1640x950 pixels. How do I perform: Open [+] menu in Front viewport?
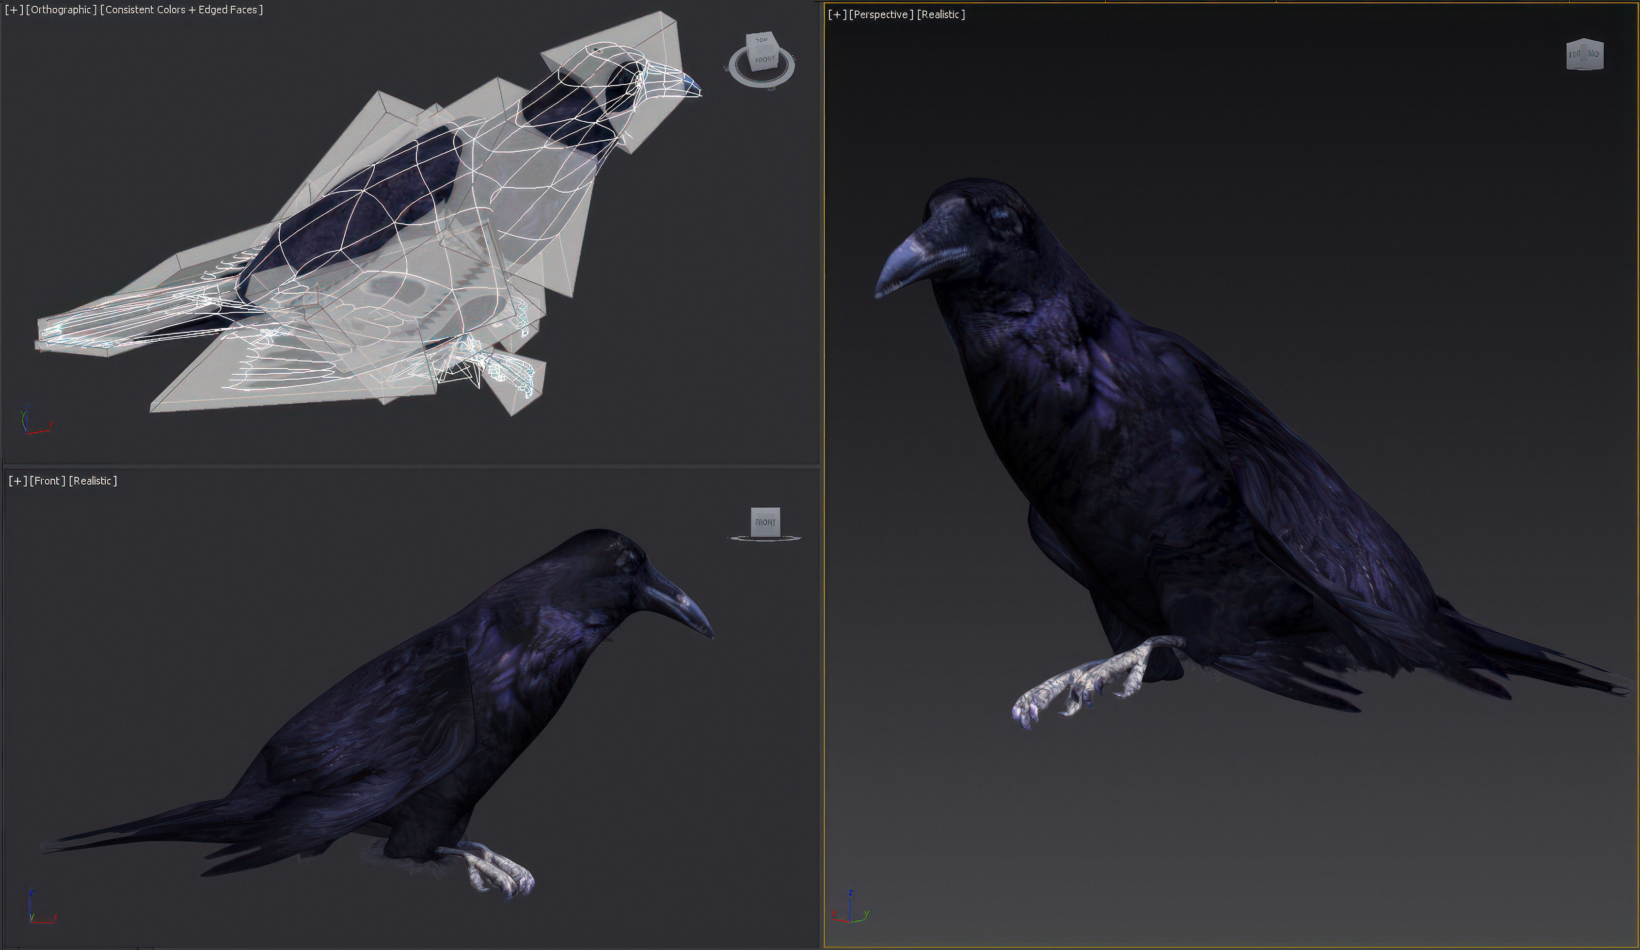pyautogui.click(x=17, y=481)
